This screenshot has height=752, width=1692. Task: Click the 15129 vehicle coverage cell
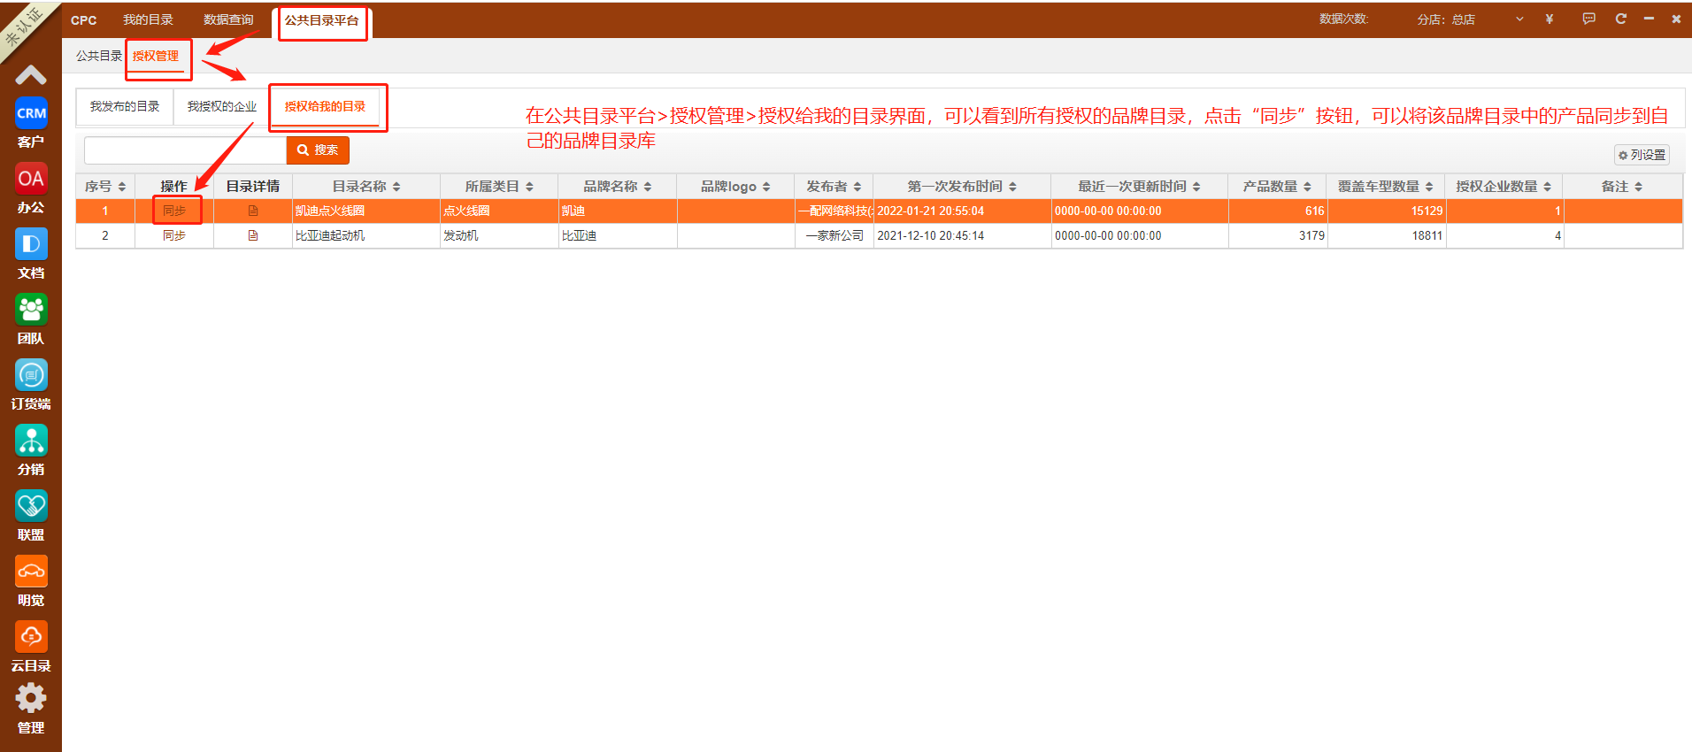pos(1386,211)
